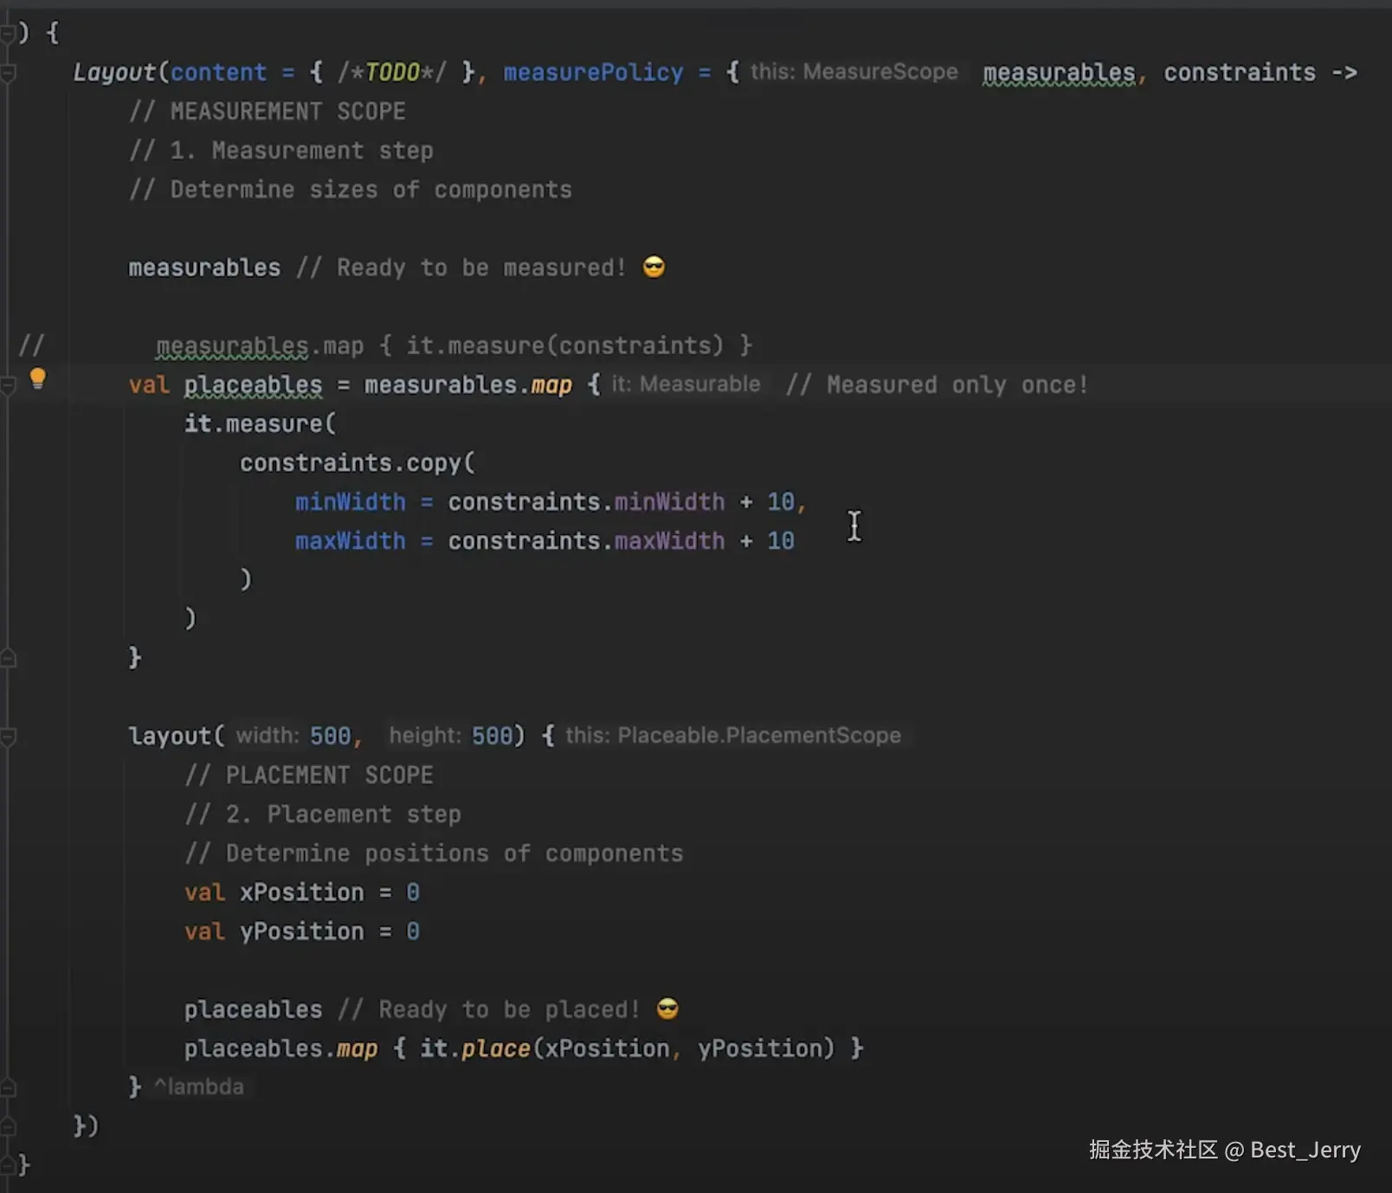Fold the 'val placeables' lambda block in gutter
Viewport: 1392px width, 1193px height.
9,386
